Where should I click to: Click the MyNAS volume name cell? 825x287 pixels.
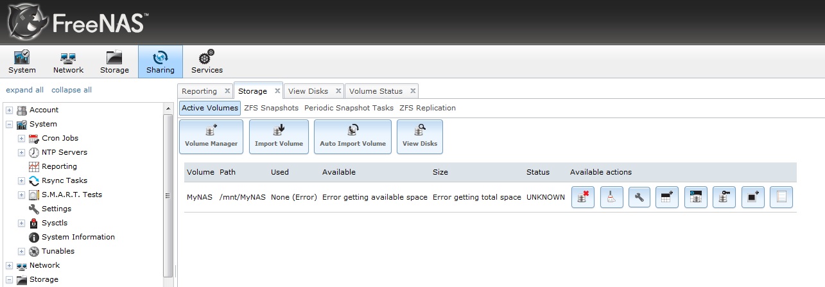pos(200,197)
